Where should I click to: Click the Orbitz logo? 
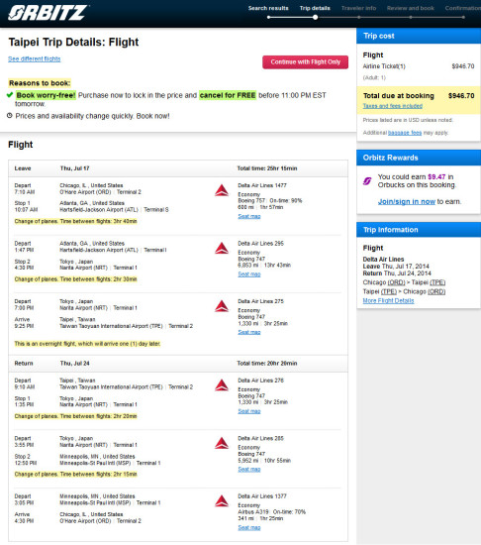click(x=48, y=13)
